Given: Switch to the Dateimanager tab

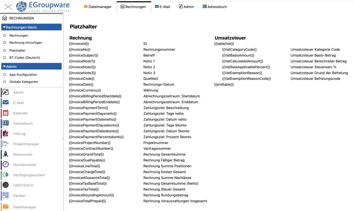Looking at the screenshot, I should click(x=97, y=7).
